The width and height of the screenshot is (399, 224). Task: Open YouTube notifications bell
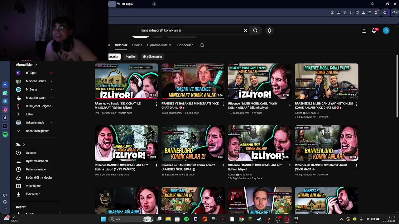pos(374,30)
